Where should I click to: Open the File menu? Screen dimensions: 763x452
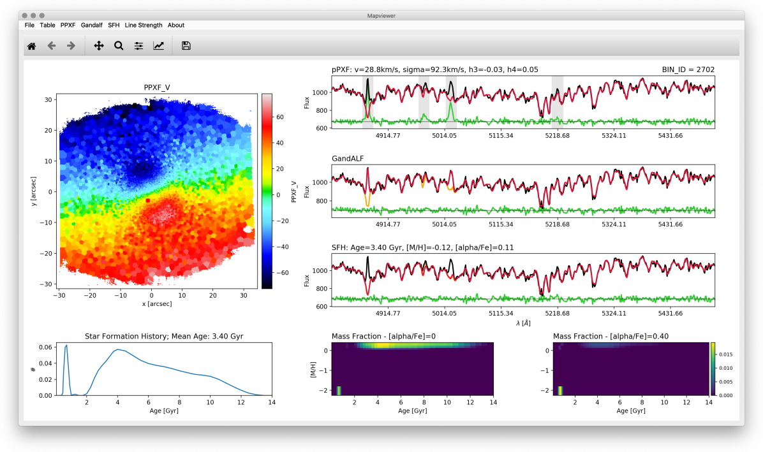[x=29, y=26]
